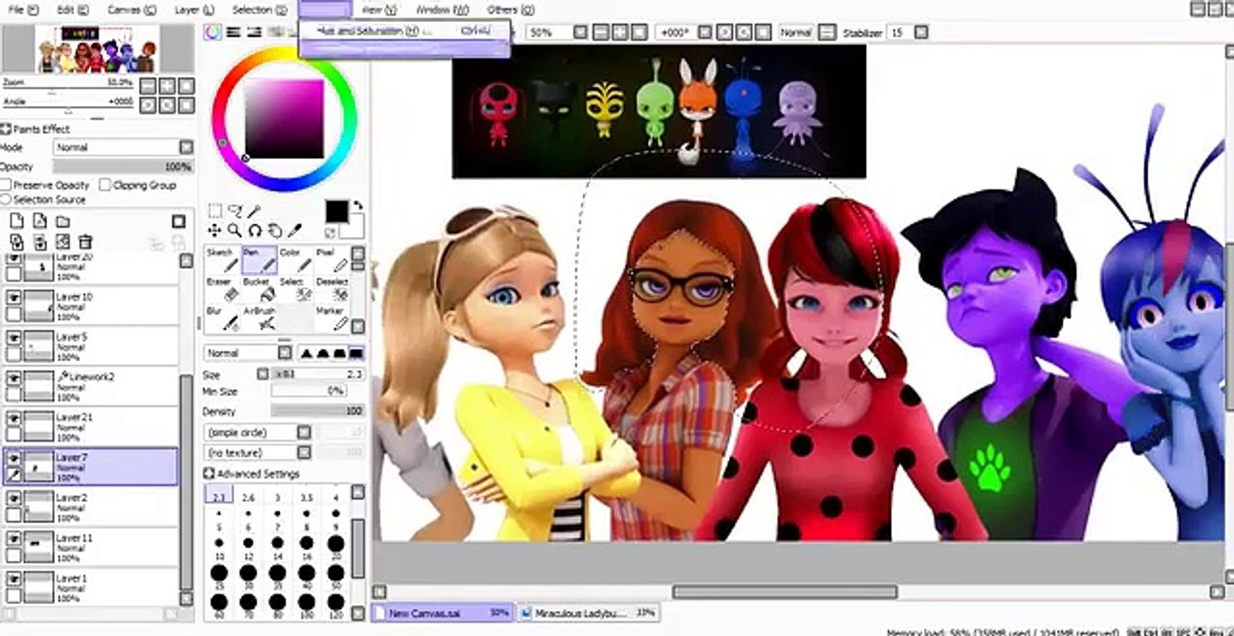Click the black foreground color swatch

(336, 211)
